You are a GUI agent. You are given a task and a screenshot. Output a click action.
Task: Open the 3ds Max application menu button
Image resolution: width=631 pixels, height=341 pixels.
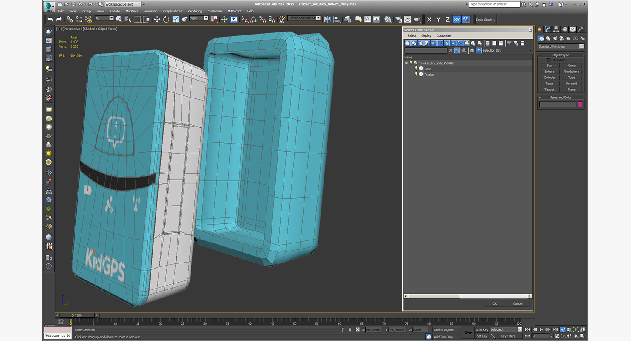49,6
